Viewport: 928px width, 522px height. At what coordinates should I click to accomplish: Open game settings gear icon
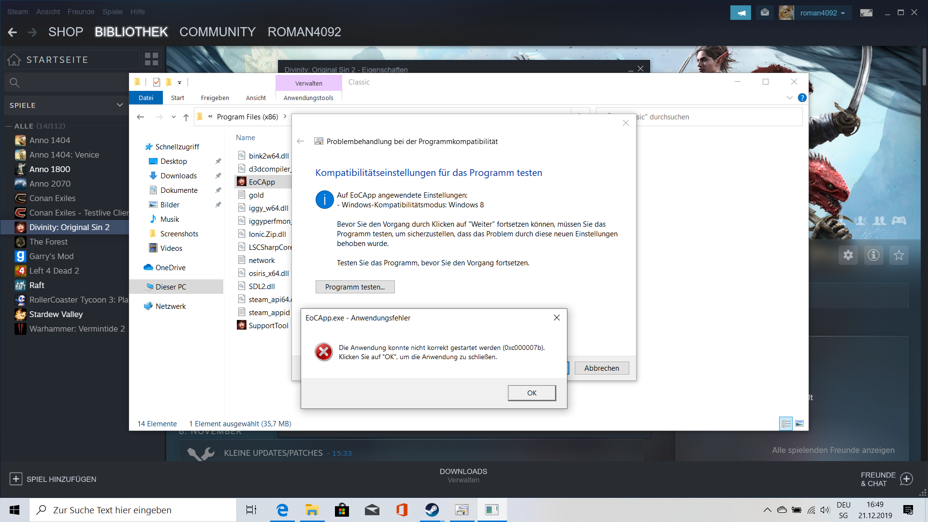(x=848, y=255)
